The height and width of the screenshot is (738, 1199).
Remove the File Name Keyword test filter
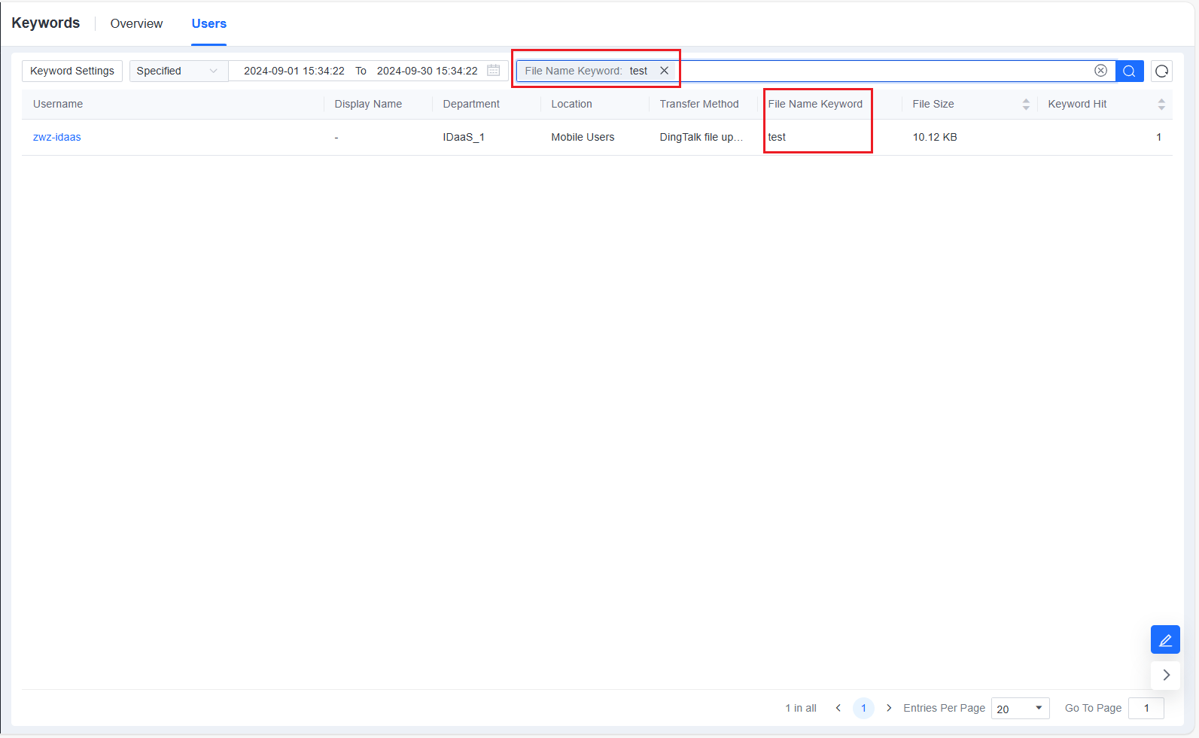[664, 71]
